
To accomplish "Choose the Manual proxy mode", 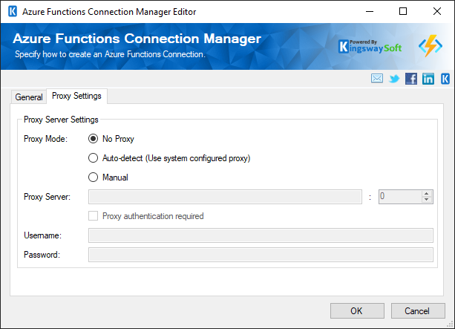I will coord(93,177).
